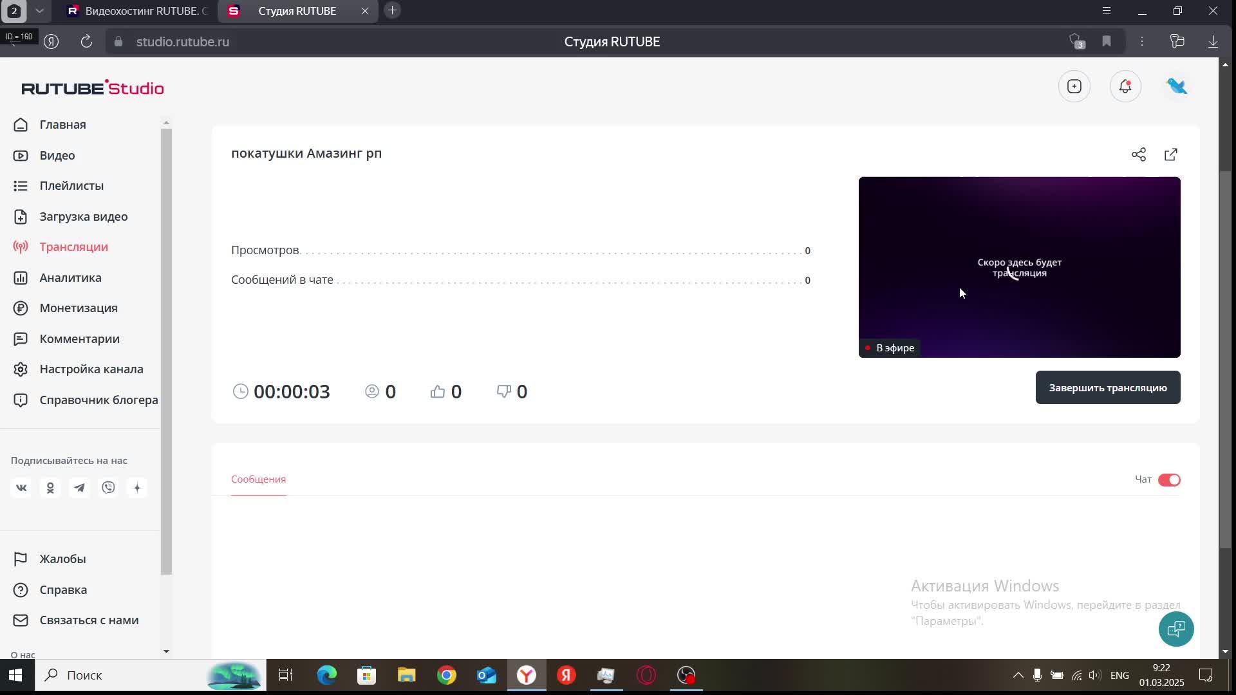The width and height of the screenshot is (1236, 695).
Task: Toggle the Чат switch off
Action: tap(1169, 480)
